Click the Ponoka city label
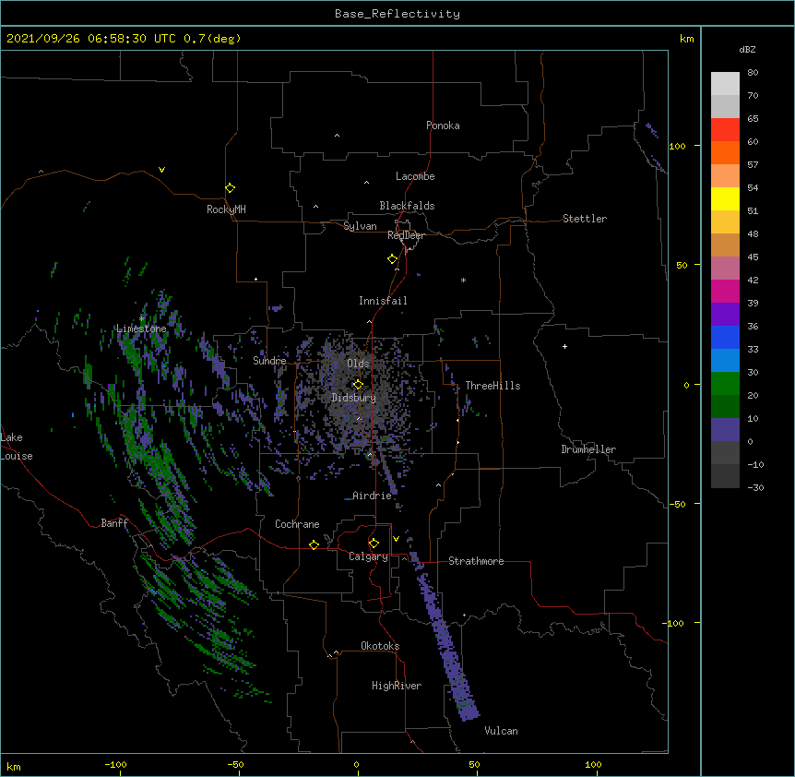 pos(443,126)
